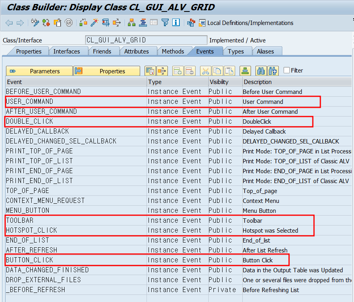The image size is (354, 302).
Task: Click the 'Hotspot was Selected' description
Action: pos(270,231)
